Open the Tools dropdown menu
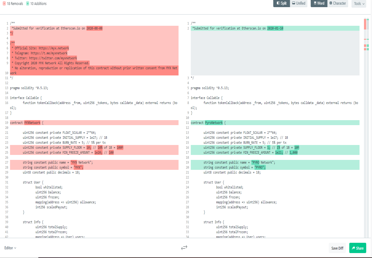The image size is (372, 258). pyautogui.click(x=359, y=4)
